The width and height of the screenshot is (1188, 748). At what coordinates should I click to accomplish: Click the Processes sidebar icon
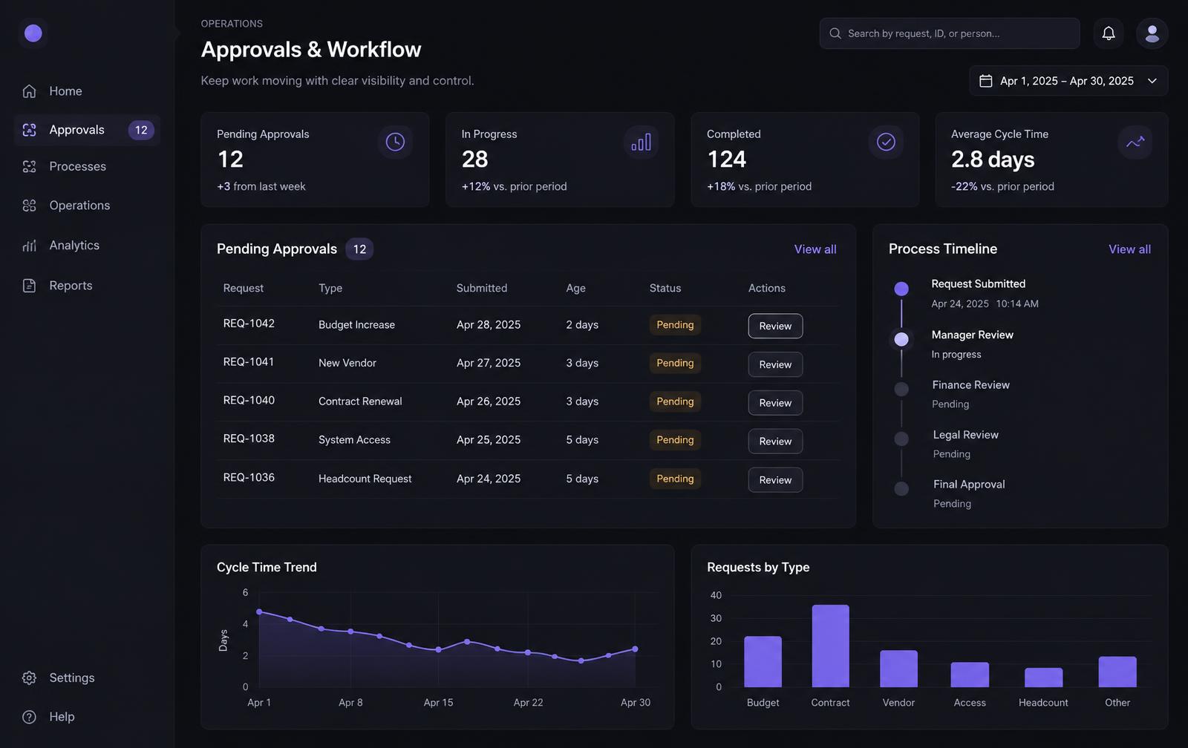pyautogui.click(x=29, y=167)
